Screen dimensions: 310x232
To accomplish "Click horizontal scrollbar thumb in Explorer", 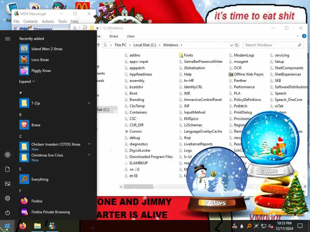I will (138, 186).
